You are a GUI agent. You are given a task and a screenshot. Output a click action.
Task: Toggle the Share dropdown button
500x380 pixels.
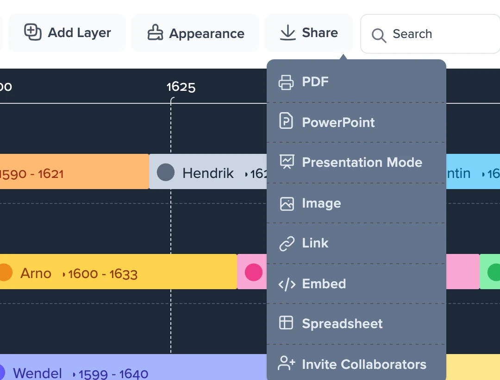309,32
